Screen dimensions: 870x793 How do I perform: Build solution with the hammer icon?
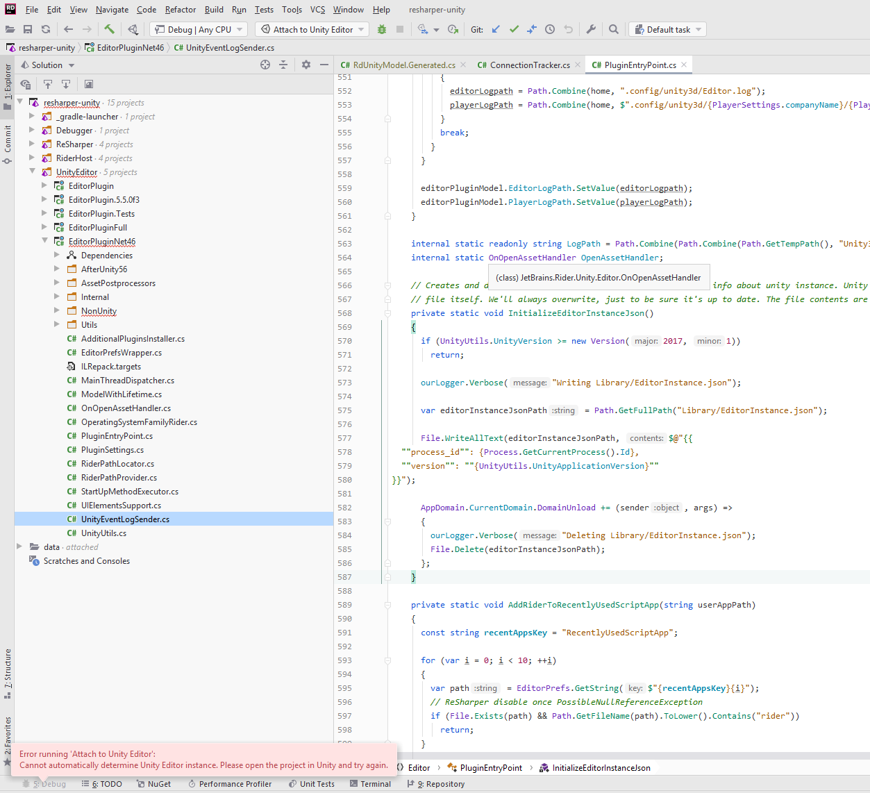tap(110, 29)
